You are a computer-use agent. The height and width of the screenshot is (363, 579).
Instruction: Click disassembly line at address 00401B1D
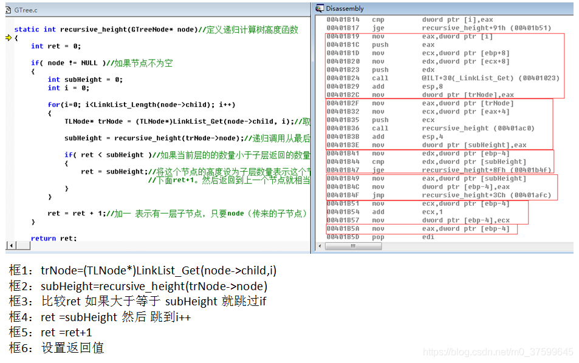pyautogui.click(x=418, y=53)
